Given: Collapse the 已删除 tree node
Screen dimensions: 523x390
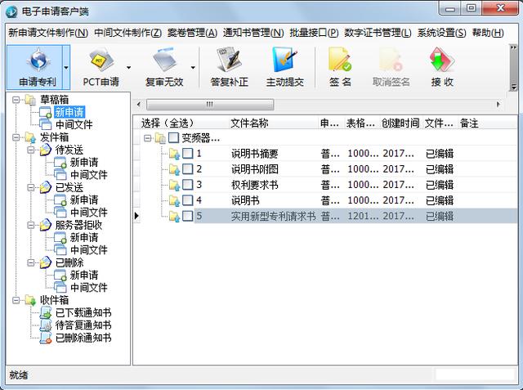Looking at the screenshot, I should pos(31,262).
